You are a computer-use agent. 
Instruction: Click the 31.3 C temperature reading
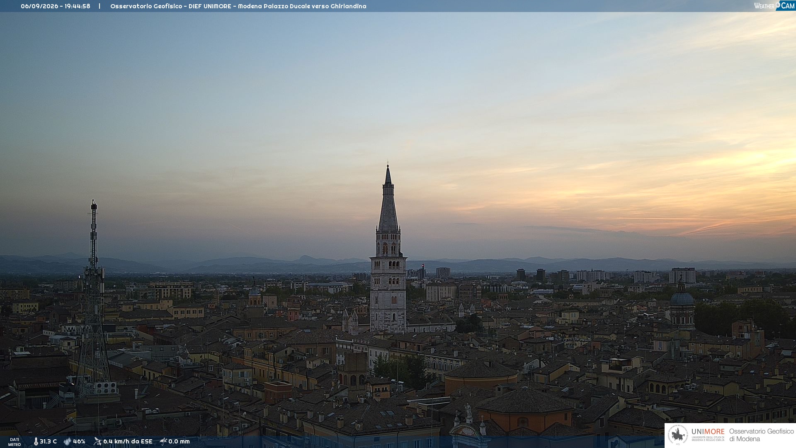point(48,441)
